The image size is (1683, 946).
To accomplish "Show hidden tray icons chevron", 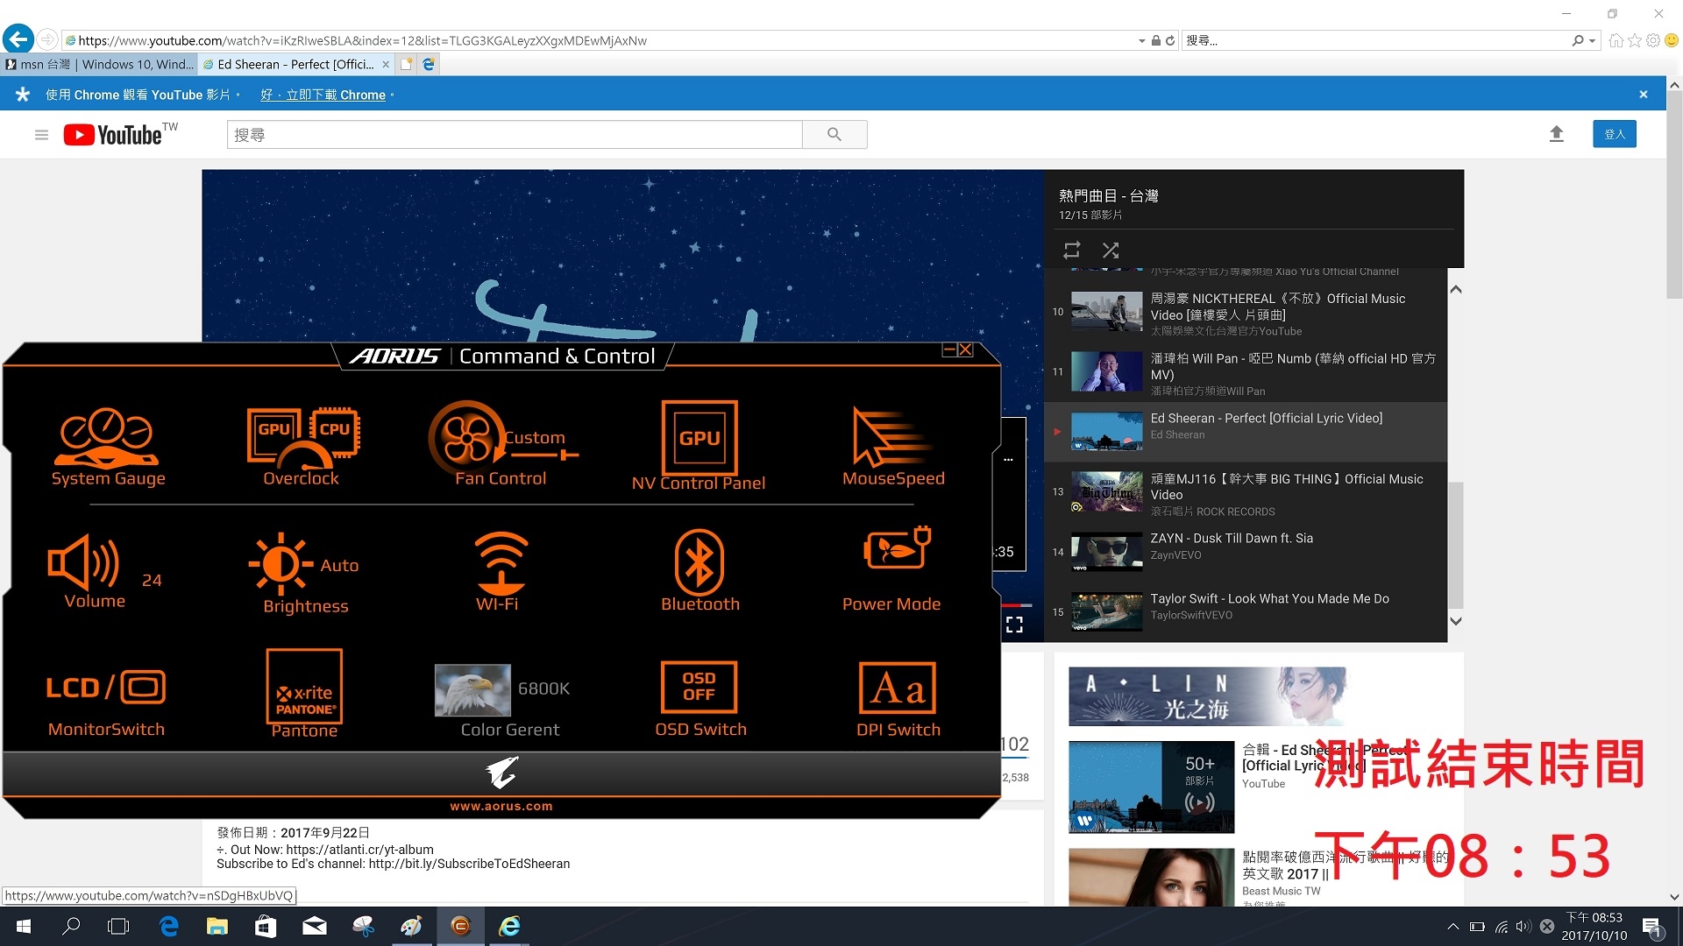I will point(1452,926).
